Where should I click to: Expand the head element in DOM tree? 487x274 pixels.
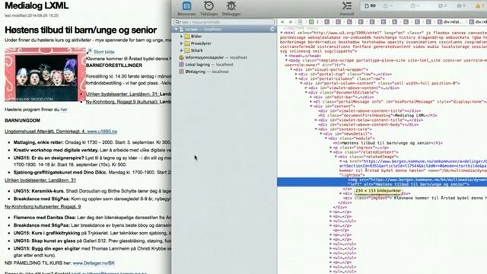point(286,56)
